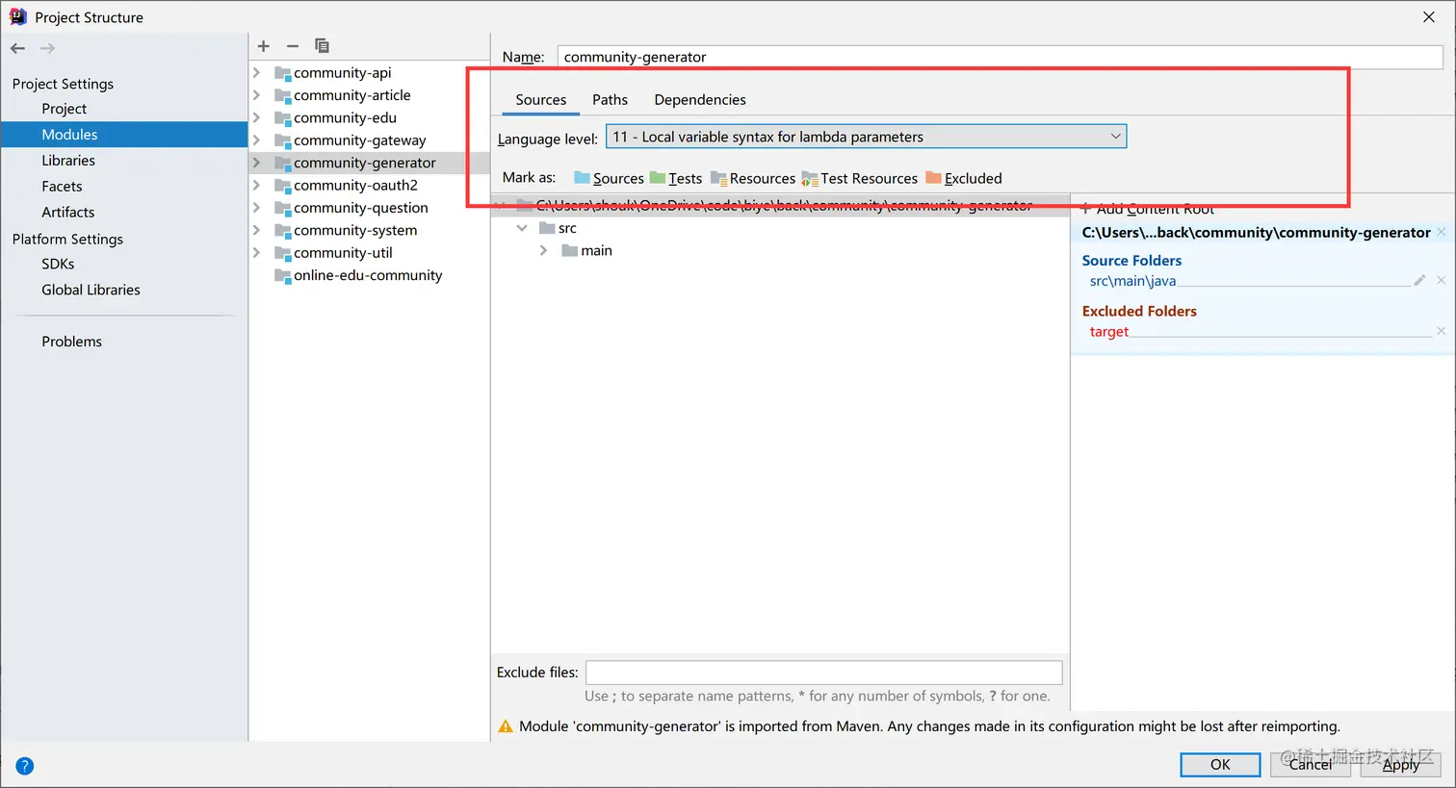The height and width of the screenshot is (788, 1456).
Task: Mark folder as Sources
Action: point(609,178)
